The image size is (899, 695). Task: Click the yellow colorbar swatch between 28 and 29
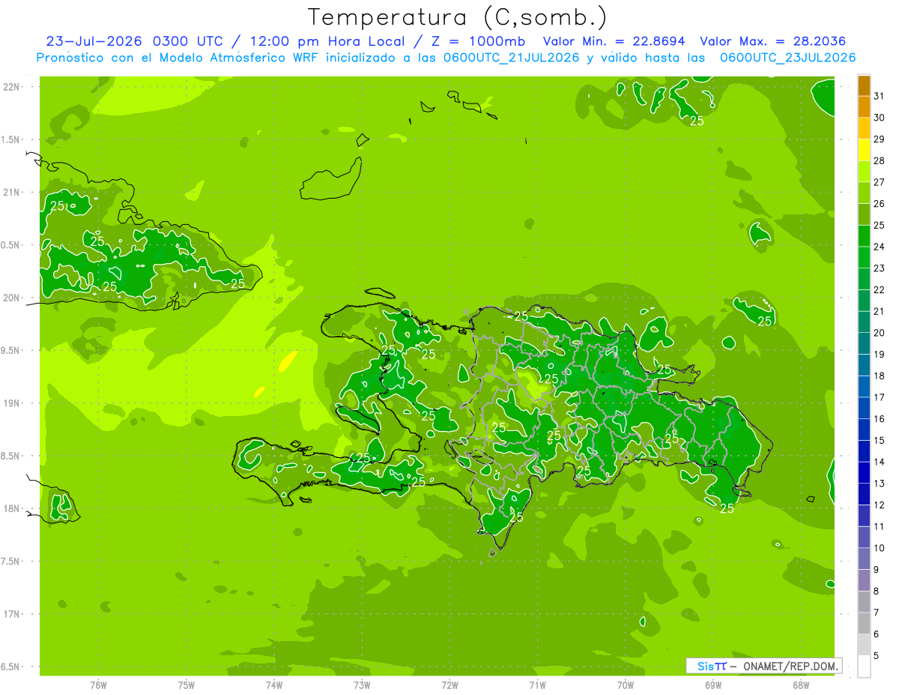click(x=864, y=150)
